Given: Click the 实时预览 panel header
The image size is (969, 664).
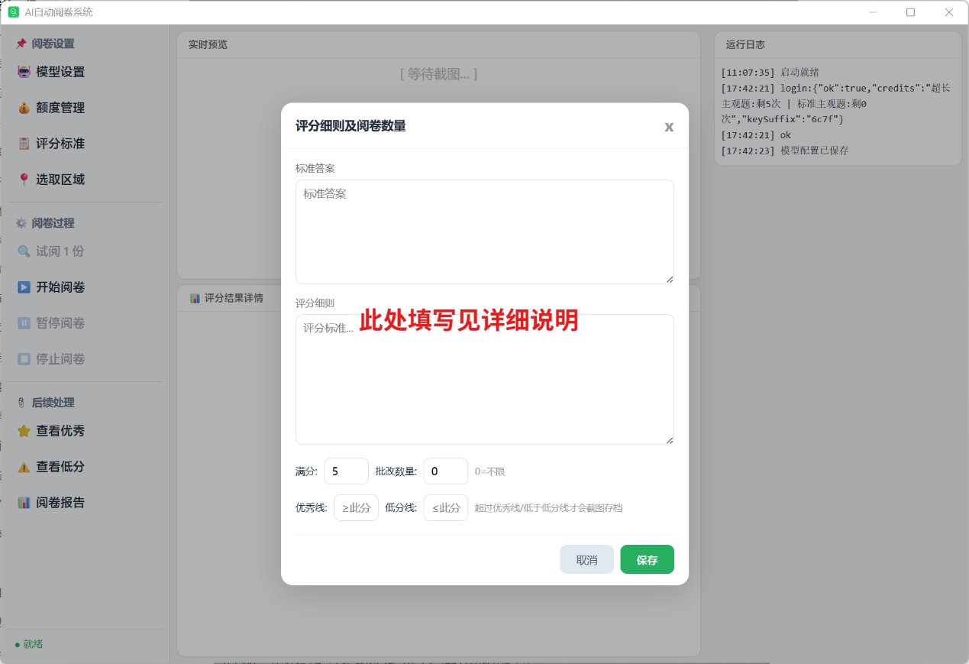Looking at the screenshot, I should coord(438,44).
